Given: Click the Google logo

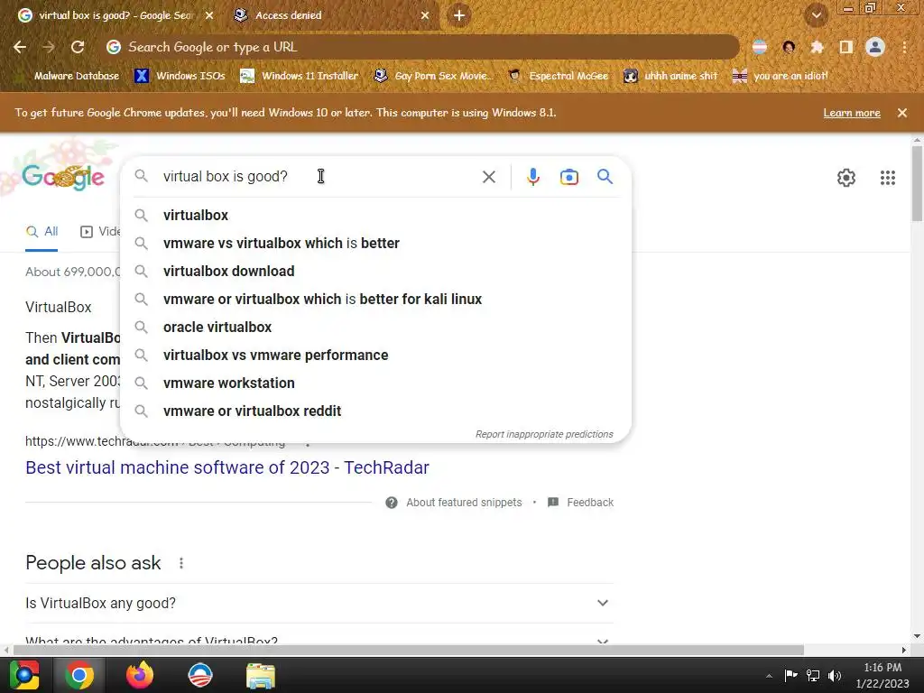Looking at the screenshot, I should 63,177.
